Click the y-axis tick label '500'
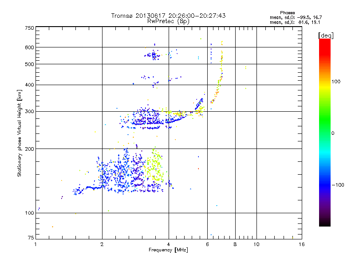355x266 pixels. pos(29,64)
